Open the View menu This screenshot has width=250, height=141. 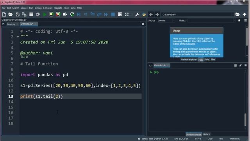point(73,8)
